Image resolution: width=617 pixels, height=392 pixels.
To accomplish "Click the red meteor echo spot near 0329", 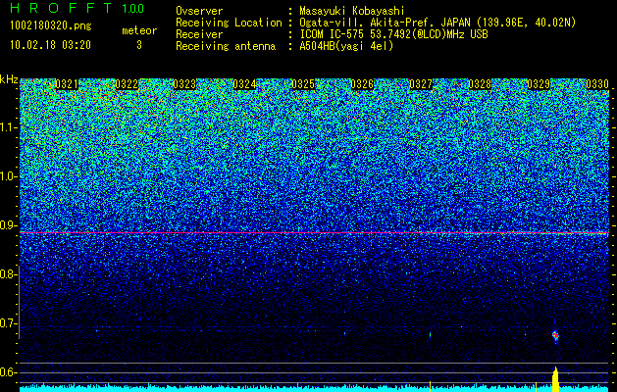I will pos(555,335).
